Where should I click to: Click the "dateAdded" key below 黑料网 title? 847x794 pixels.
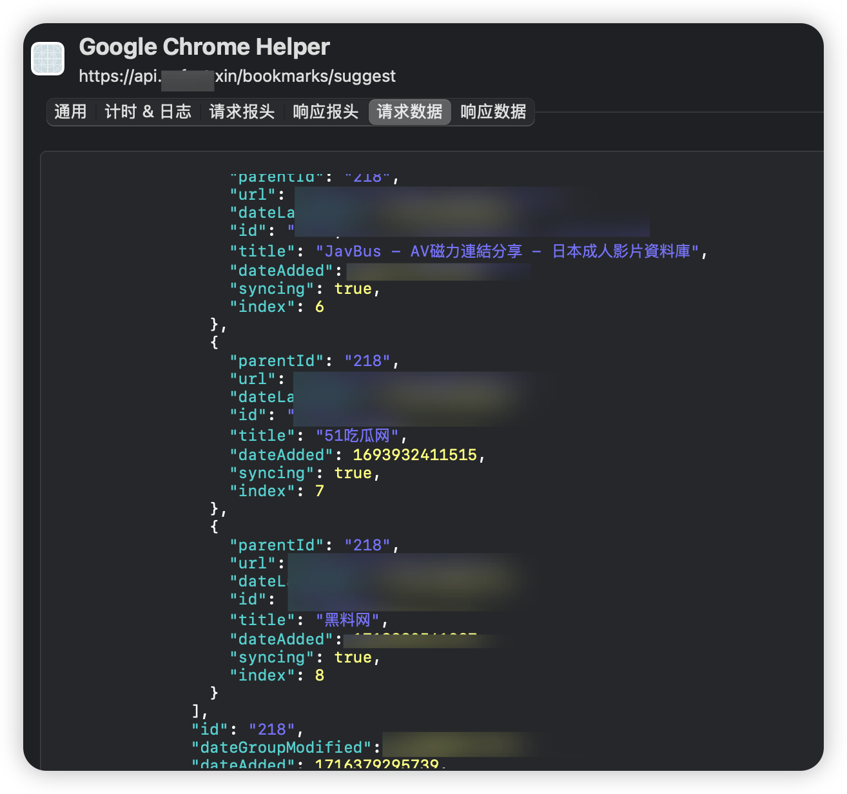coord(281,639)
